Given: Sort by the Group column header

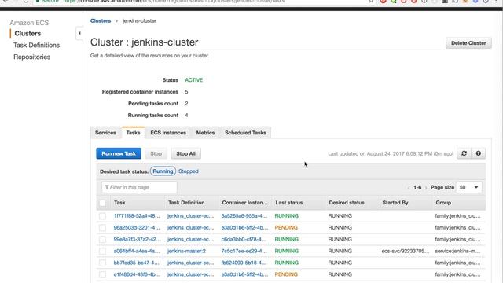Looking at the screenshot, I should [x=443, y=203].
